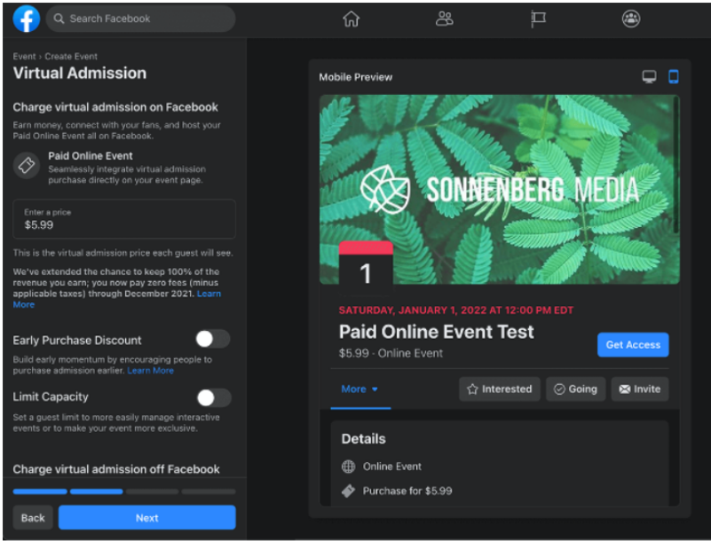
Task: Click the envelope icon on Invite
Action: pos(625,389)
